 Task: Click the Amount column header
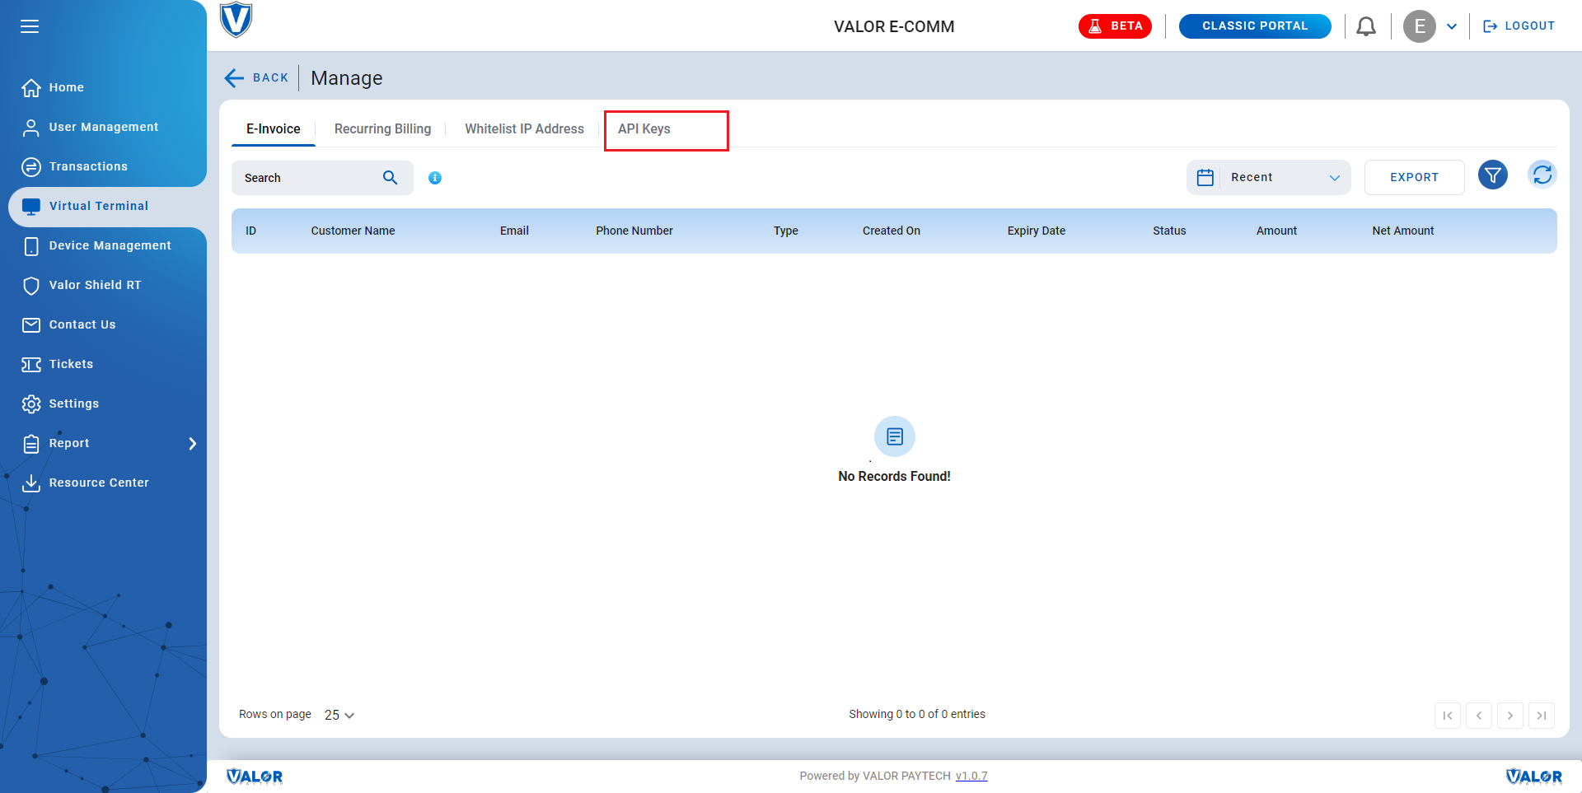tap(1276, 231)
